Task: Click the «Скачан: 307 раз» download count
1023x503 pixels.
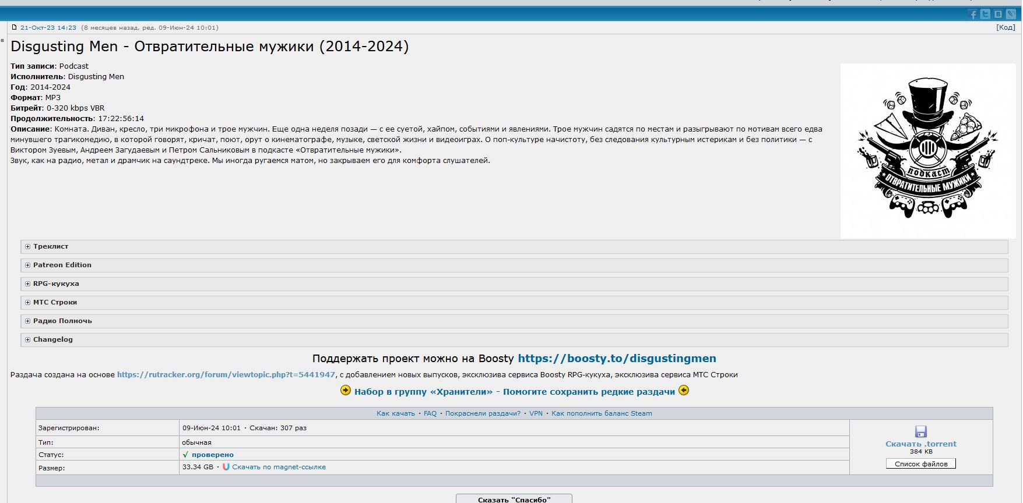Action: click(x=278, y=428)
